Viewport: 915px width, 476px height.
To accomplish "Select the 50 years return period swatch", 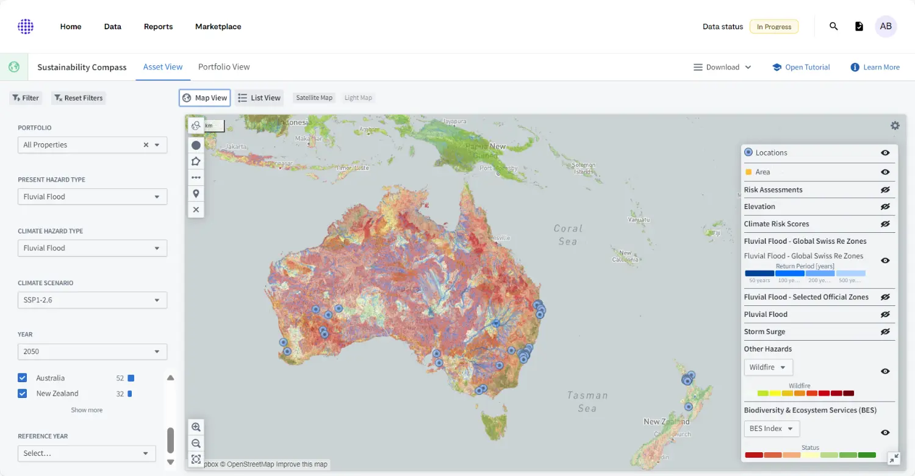I will click(x=758, y=273).
